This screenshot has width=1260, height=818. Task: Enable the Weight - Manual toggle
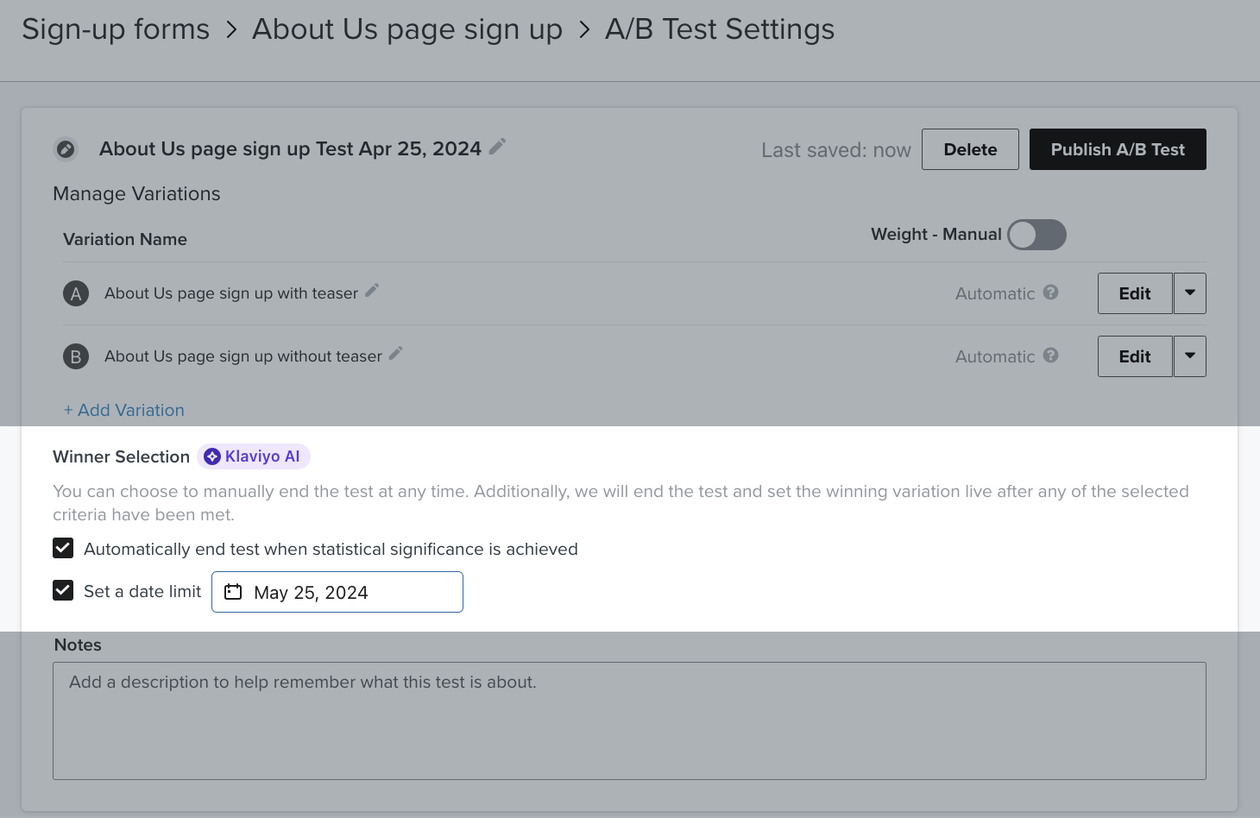click(x=1036, y=234)
